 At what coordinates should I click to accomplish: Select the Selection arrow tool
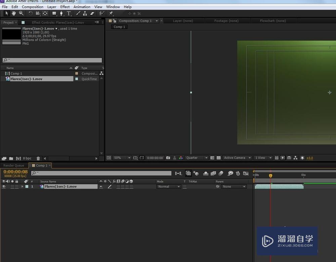(x=7, y=13)
